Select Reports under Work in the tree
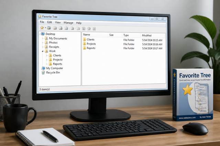The height and width of the screenshot is (146, 220). pos(57,64)
